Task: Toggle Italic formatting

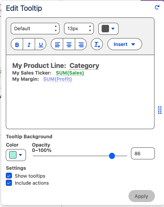Action: [29, 44]
